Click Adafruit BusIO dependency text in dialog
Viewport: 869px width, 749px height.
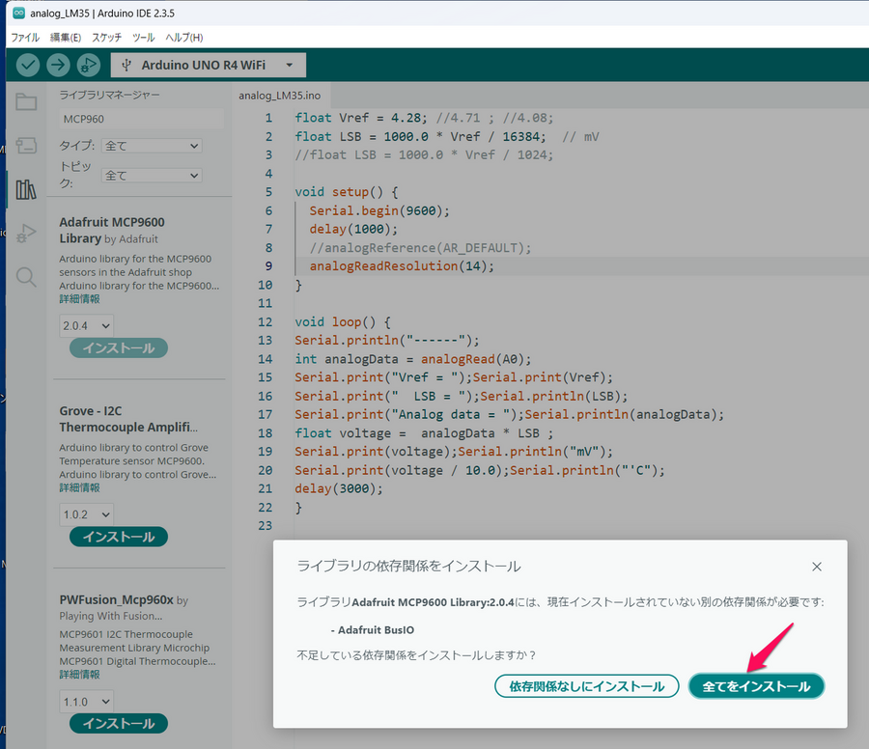pos(376,630)
